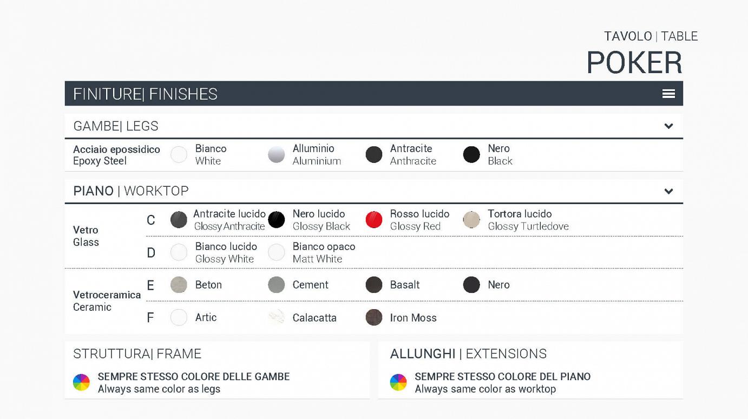The height and width of the screenshot is (419, 748).
Task: Choose Bianco opaco Matt White glass
Action: point(276,252)
